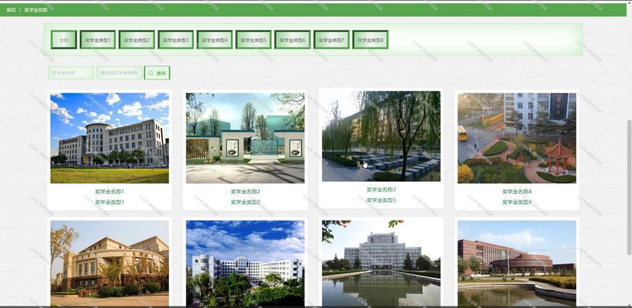632x308 pixels.
Task: Filter by 奖学金类型4 tab
Action: tap(214, 40)
